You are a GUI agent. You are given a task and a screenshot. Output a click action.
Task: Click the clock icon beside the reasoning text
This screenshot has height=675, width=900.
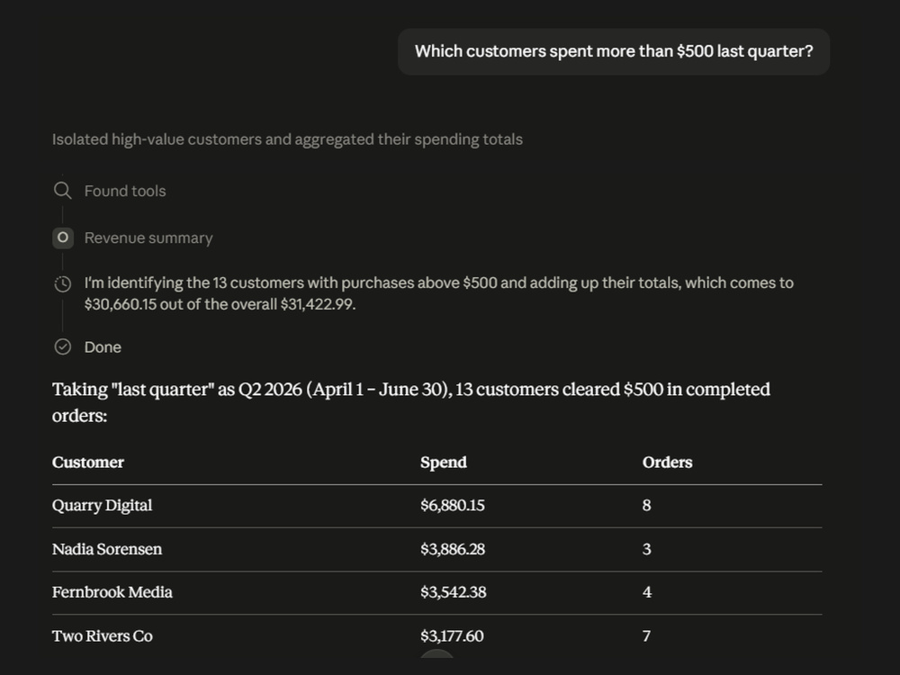click(x=63, y=283)
